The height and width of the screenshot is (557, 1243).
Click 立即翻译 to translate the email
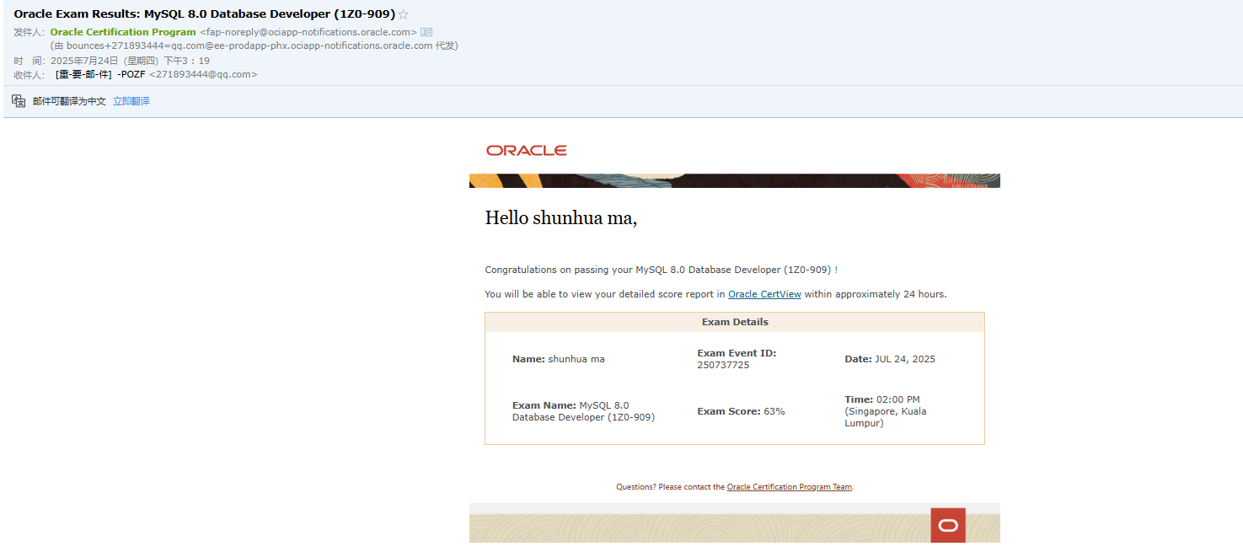coord(131,101)
